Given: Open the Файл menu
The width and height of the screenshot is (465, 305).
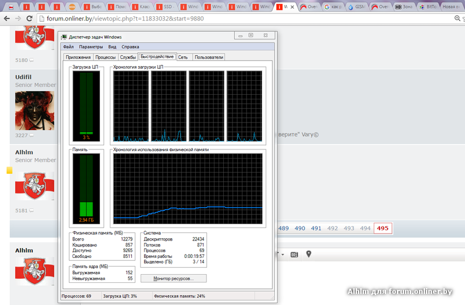Looking at the screenshot, I should [x=69, y=46].
